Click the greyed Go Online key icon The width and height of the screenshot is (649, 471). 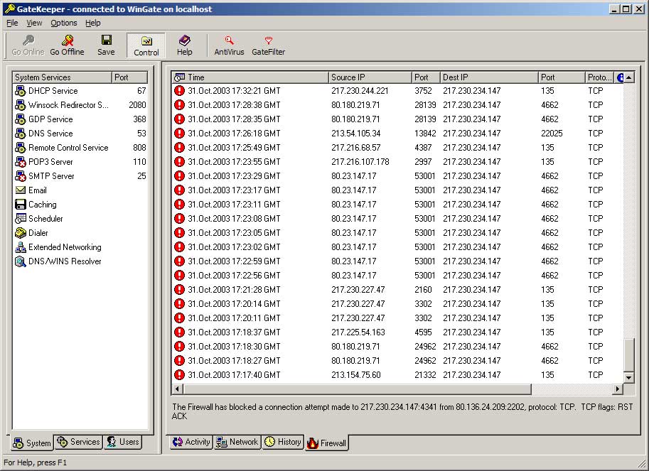[x=28, y=40]
